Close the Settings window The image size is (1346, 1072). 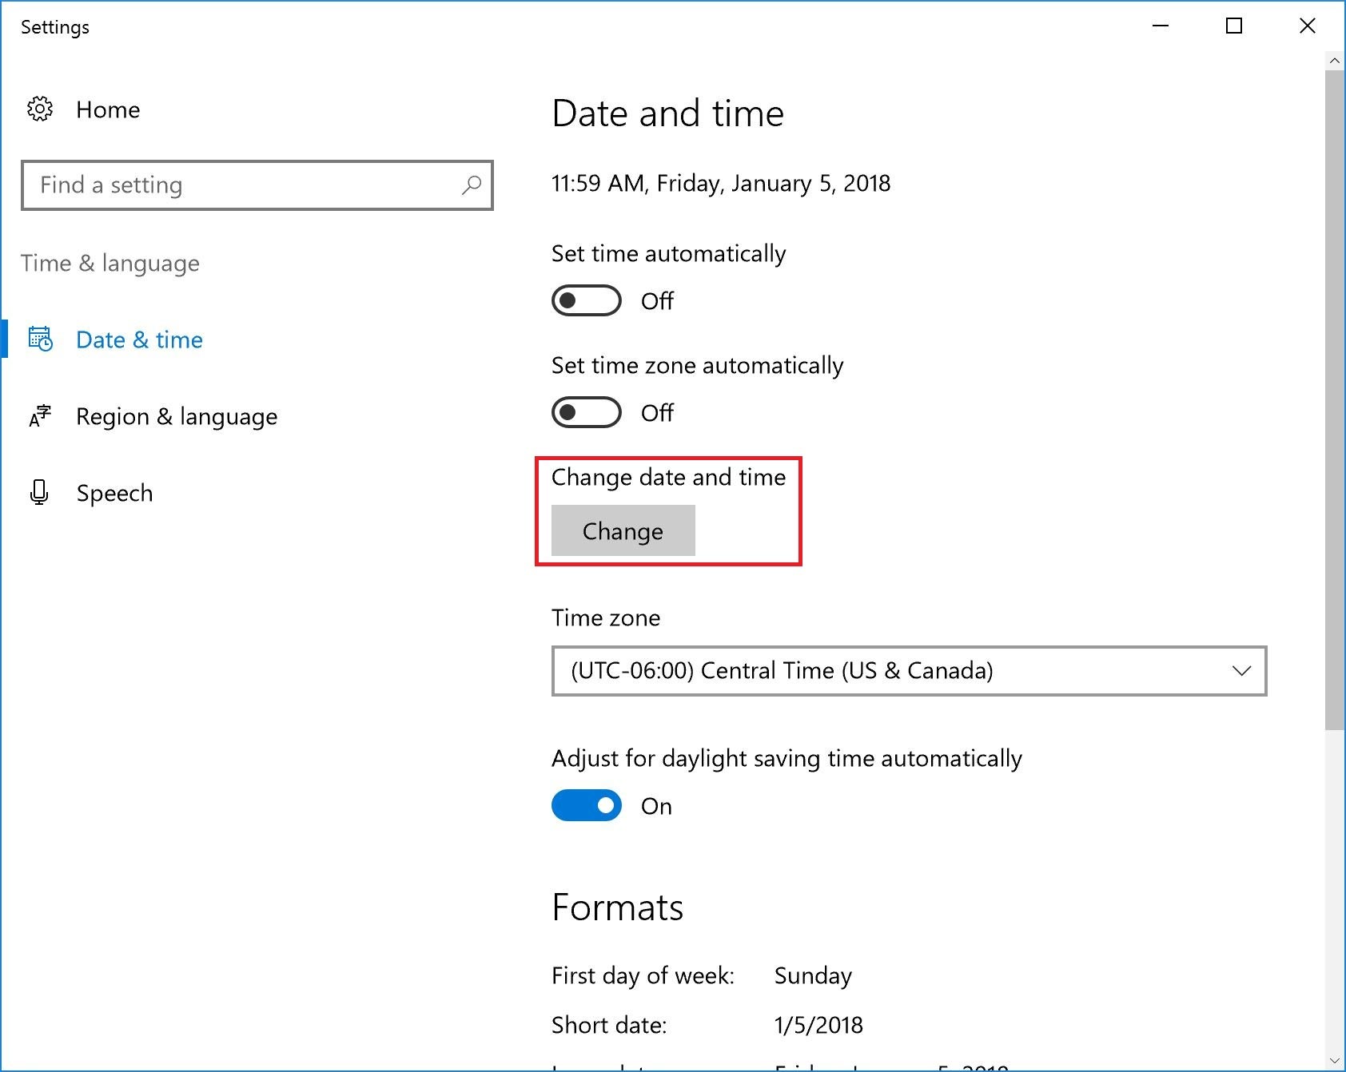tap(1308, 26)
